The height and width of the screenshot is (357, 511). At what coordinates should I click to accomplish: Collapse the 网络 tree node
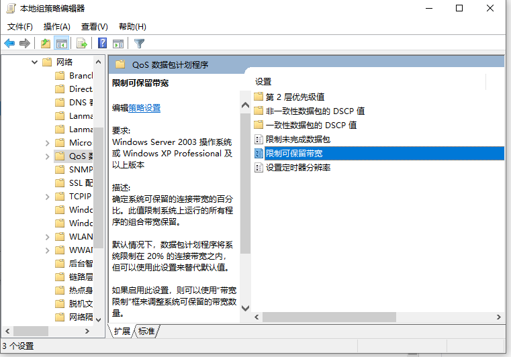click(34, 62)
